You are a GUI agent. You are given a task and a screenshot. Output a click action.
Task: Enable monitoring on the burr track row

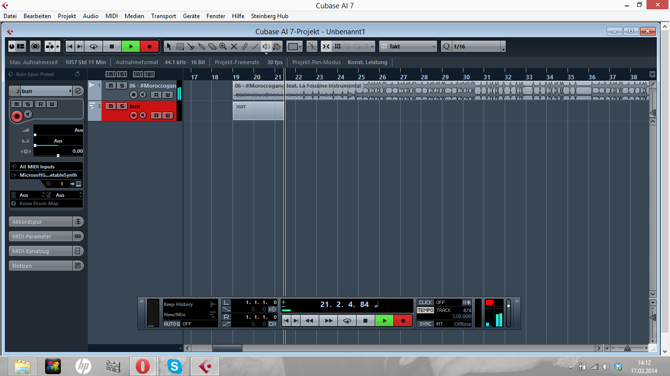143,115
